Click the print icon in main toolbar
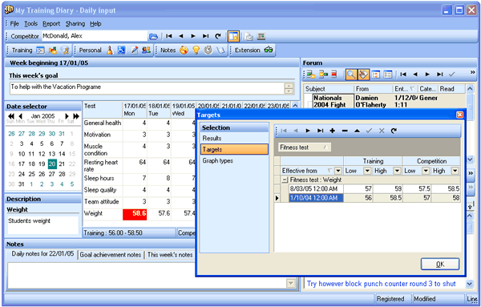Image resolution: width=481 pixels, height=307 pixels. point(249,37)
